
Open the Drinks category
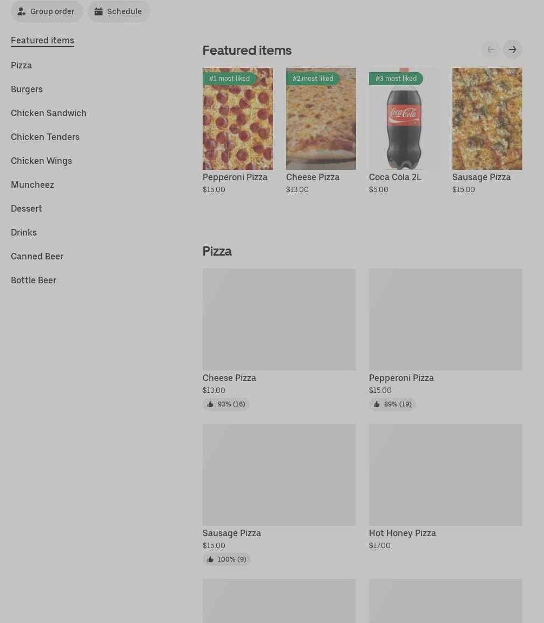pyautogui.click(x=24, y=232)
